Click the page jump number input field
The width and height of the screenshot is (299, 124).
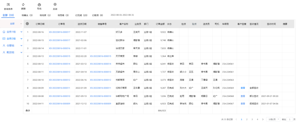[290, 119]
